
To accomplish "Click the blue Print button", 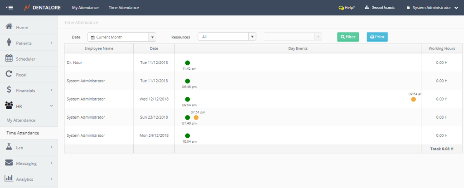I will pyautogui.click(x=377, y=37).
